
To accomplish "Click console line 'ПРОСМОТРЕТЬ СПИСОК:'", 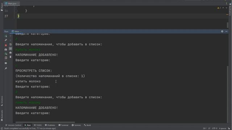I will pyautogui.click(x=34, y=71).
